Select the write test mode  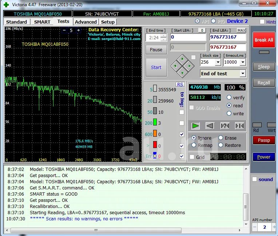(229, 113)
